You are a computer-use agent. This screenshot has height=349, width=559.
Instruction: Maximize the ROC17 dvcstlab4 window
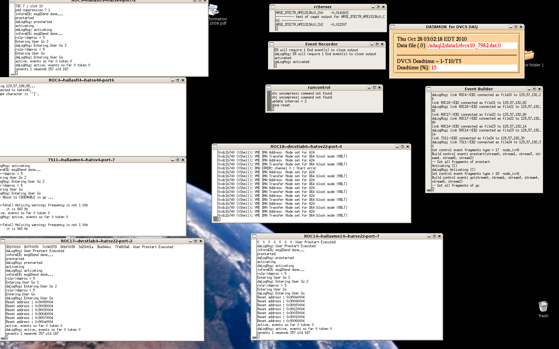[x=195, y=241]
